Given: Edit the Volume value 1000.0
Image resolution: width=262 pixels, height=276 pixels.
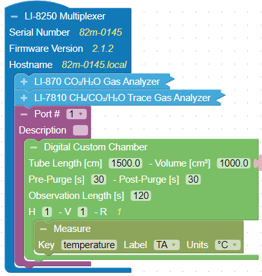Looking at the screenshot, I should tap(234, 163).
